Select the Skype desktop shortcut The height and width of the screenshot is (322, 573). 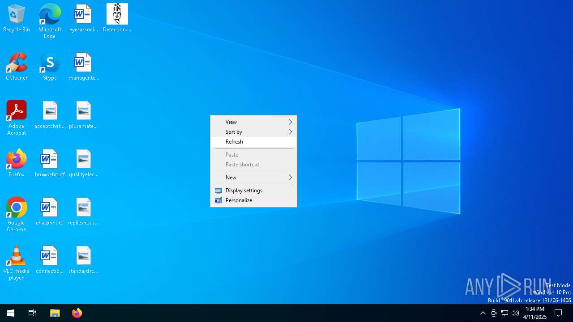(50, 67)
